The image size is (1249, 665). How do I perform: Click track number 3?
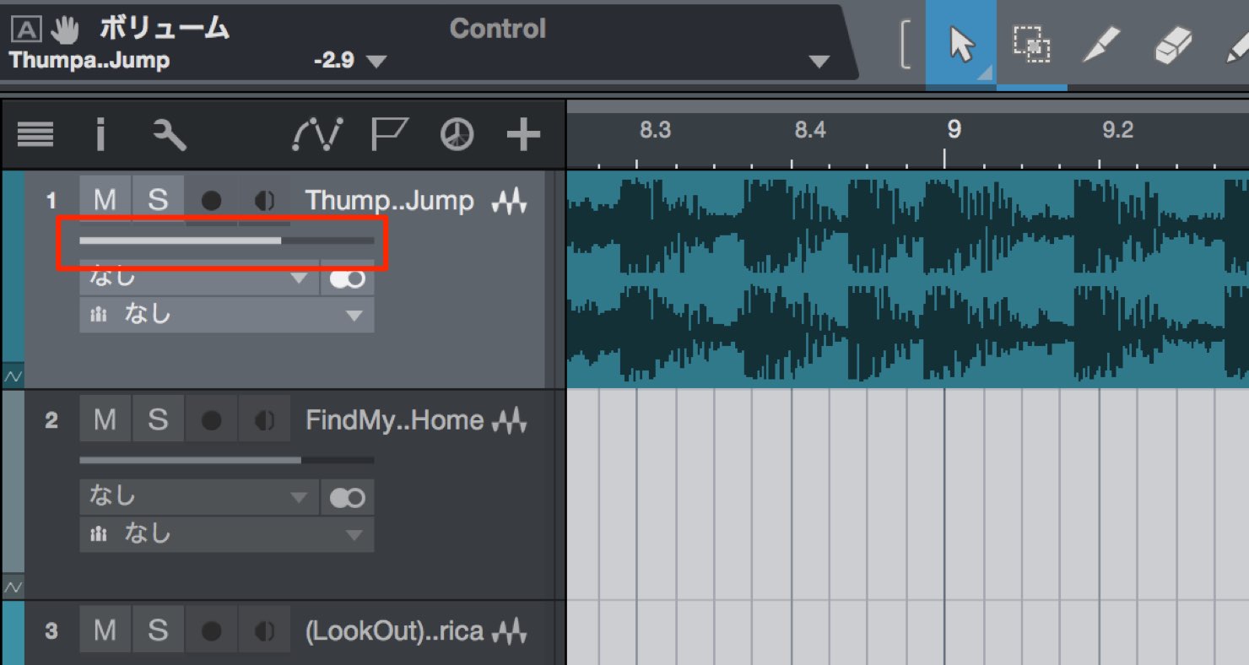(51, 631)
